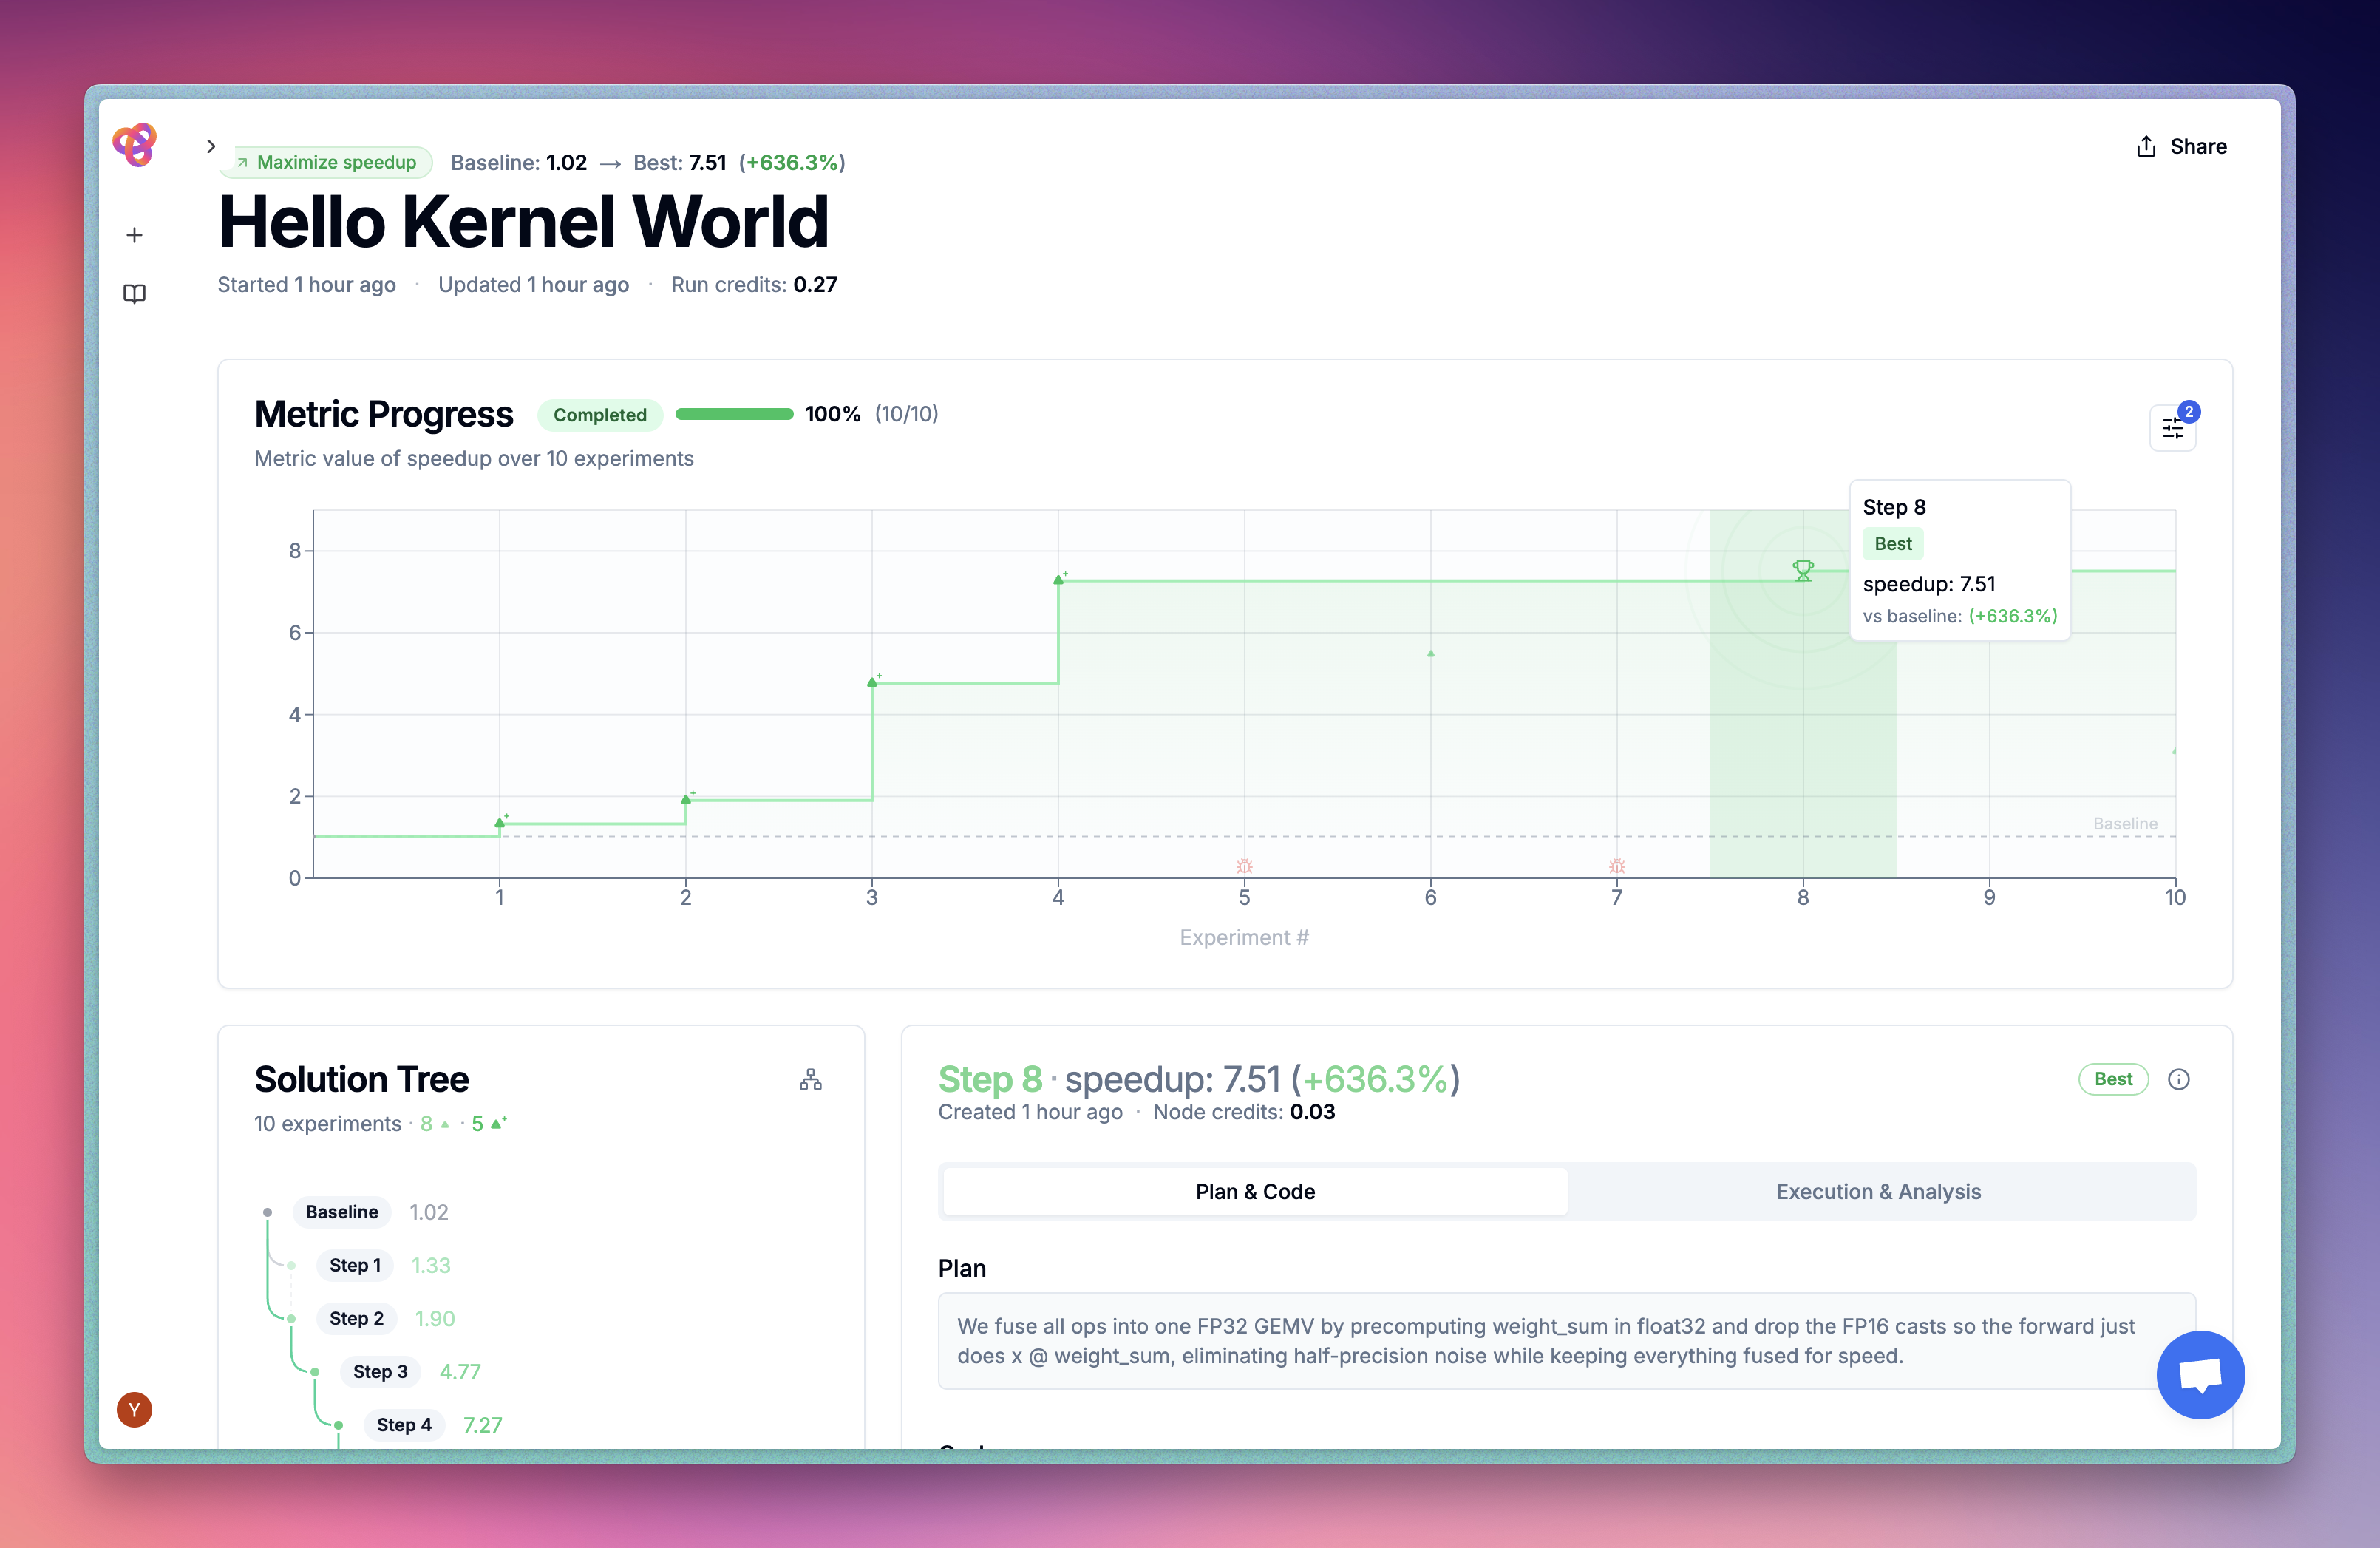Open the info icon next to the Best badge
Image resolution: width=2380 pixels, height=1548 pixels.
[2180, 1079]
